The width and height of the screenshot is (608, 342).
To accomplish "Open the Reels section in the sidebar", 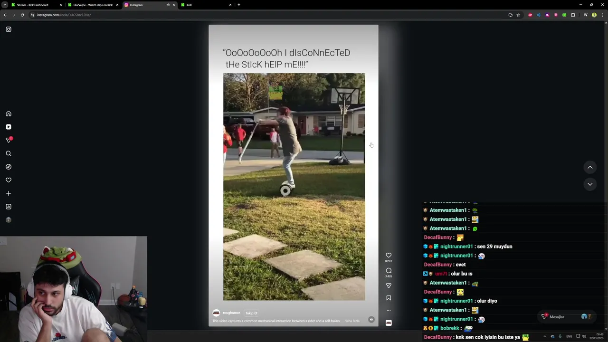I will tap(9, 127).
